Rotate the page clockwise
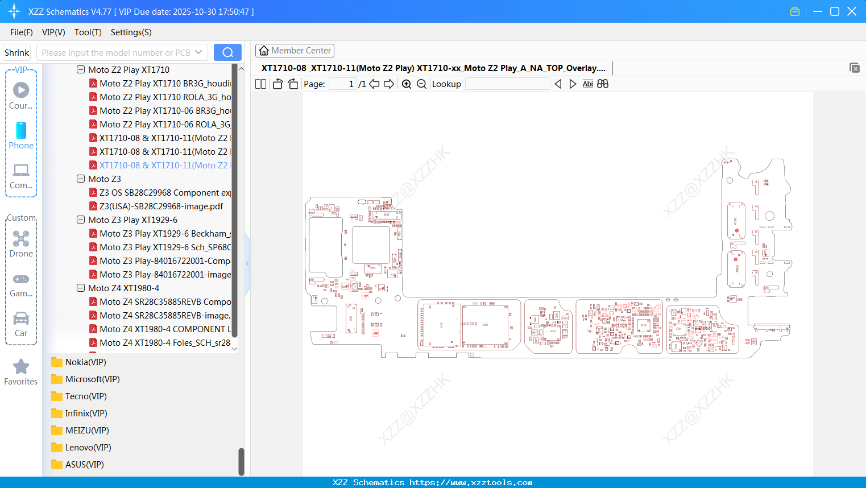 coord(293,84)
